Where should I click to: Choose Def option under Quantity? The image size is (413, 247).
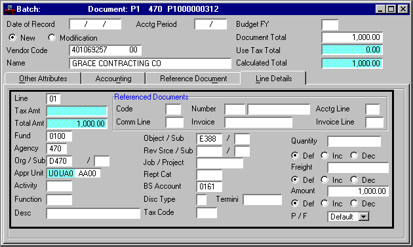click(295, 156)
